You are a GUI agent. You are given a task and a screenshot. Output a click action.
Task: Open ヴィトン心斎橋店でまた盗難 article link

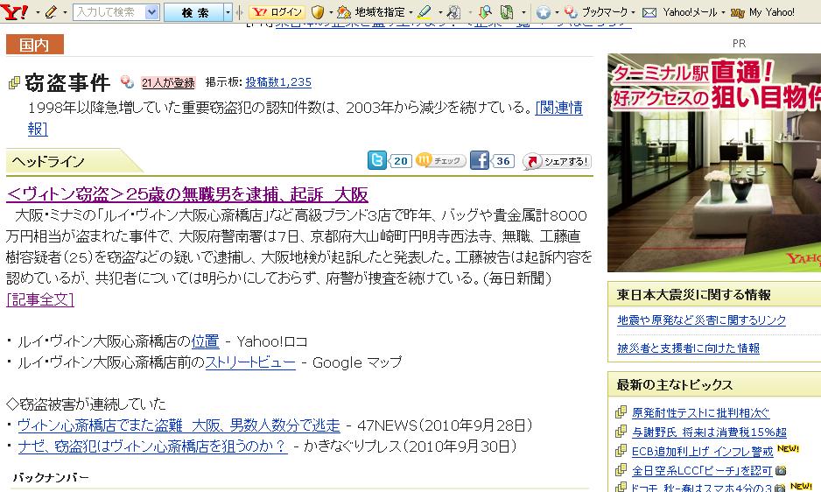[179, 425]
